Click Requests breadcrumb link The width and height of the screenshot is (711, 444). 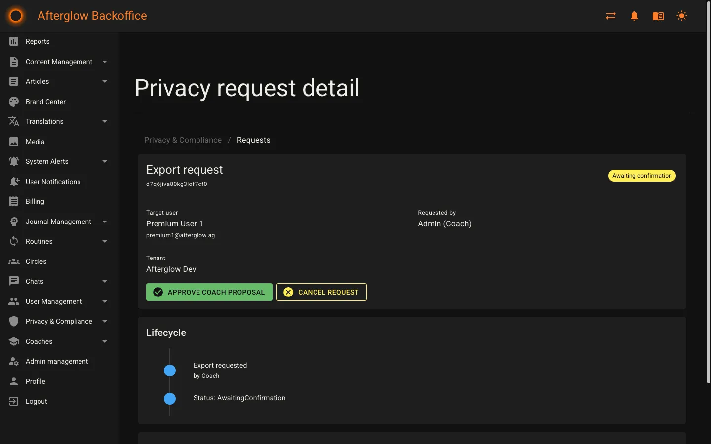pos(254,140)
